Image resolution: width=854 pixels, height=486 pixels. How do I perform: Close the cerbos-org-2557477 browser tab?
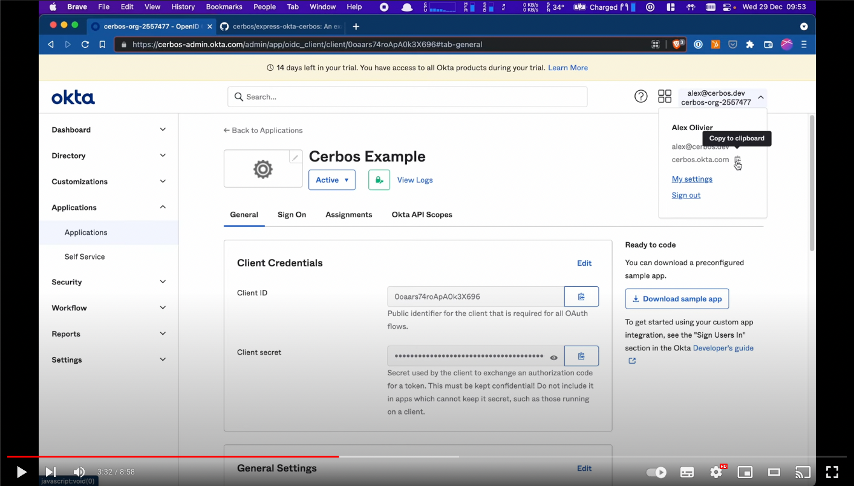click(x=209, y=27)
